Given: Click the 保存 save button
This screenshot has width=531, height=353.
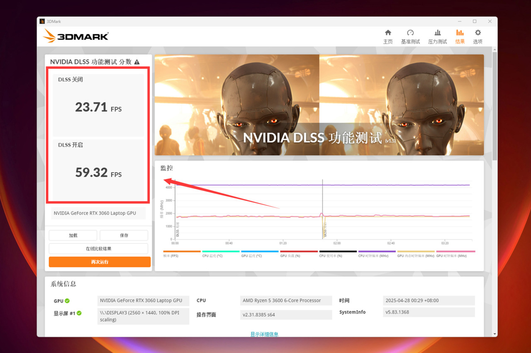Looking at the screenshot, I should [x=124, y=235].
